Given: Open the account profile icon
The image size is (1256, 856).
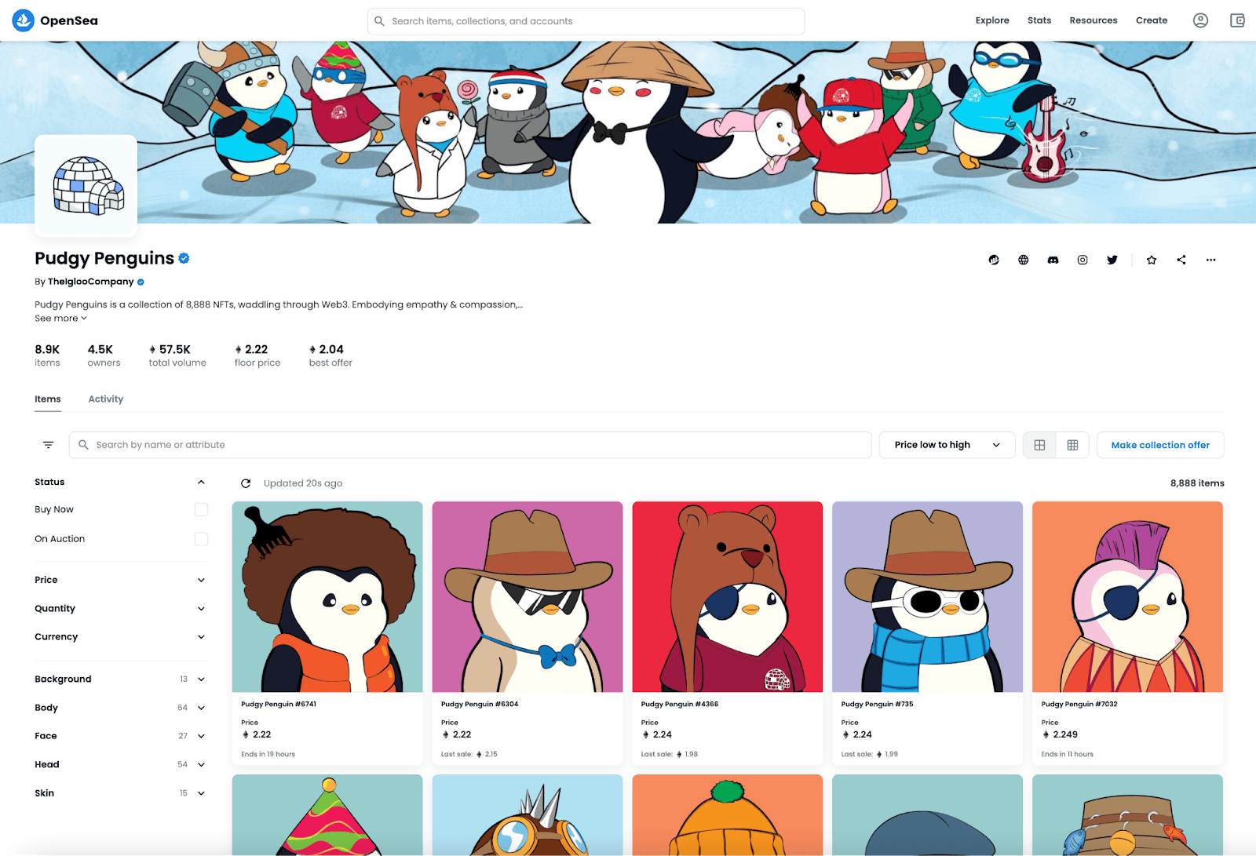Looking at the screenshot, I should 1200,20.
